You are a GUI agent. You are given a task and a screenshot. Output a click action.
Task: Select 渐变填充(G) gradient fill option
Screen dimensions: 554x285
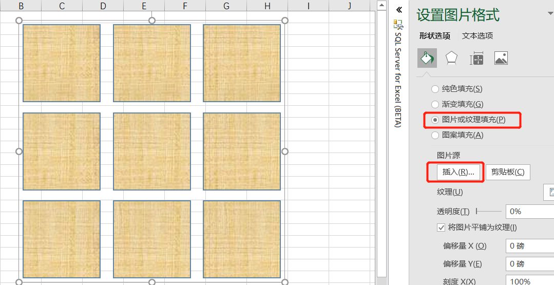tap(457, 104)
